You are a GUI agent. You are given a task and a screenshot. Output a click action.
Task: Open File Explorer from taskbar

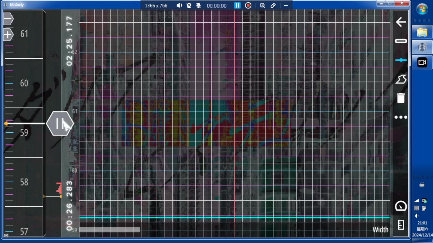[422, 32]
